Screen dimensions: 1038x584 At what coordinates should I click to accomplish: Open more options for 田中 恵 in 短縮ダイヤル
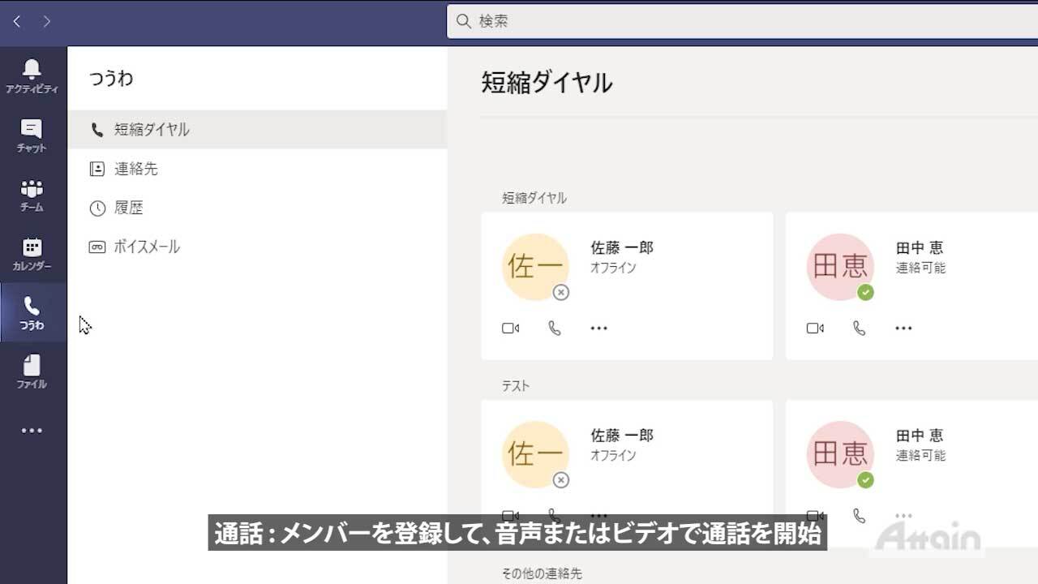tap(903, 328)
